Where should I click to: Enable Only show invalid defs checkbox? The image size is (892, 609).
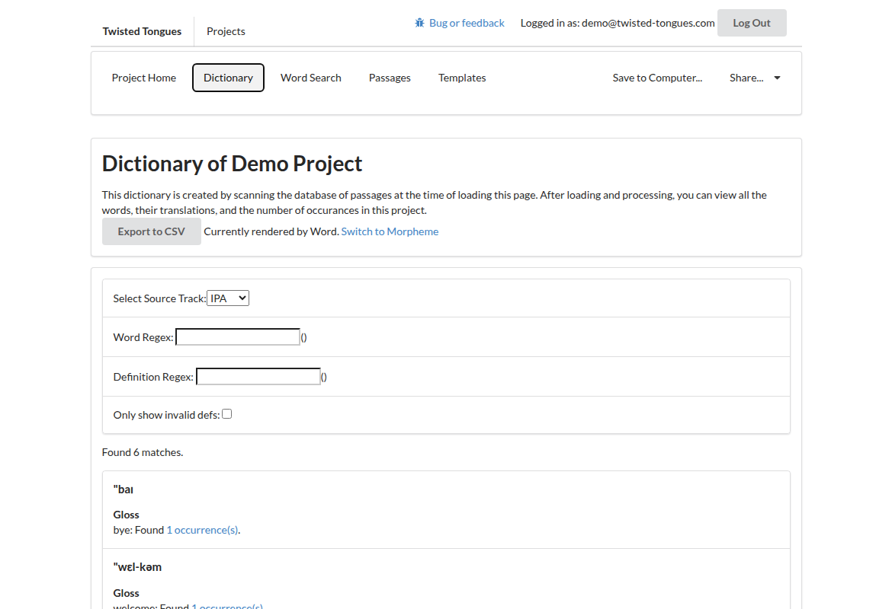(x=227, y=414)
